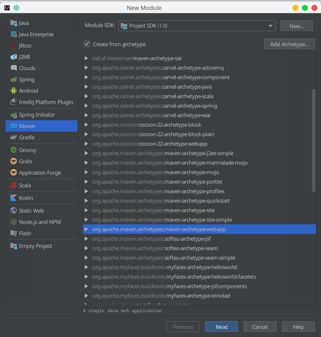Select the Scala red icon
The width and height of the screenshot is (321, 337).
click(x=14, y=185)
